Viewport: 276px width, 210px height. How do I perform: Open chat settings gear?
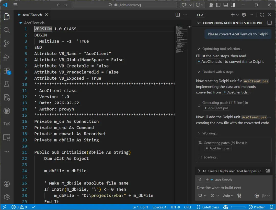point(244,15)
